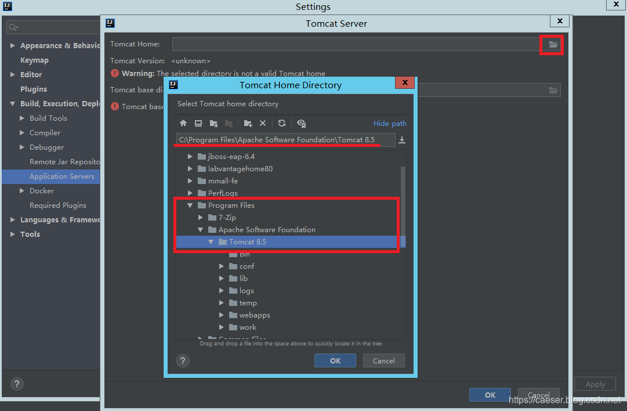Collapse the Program Files folder
The image size is (627, 411).
coord(190,205)
